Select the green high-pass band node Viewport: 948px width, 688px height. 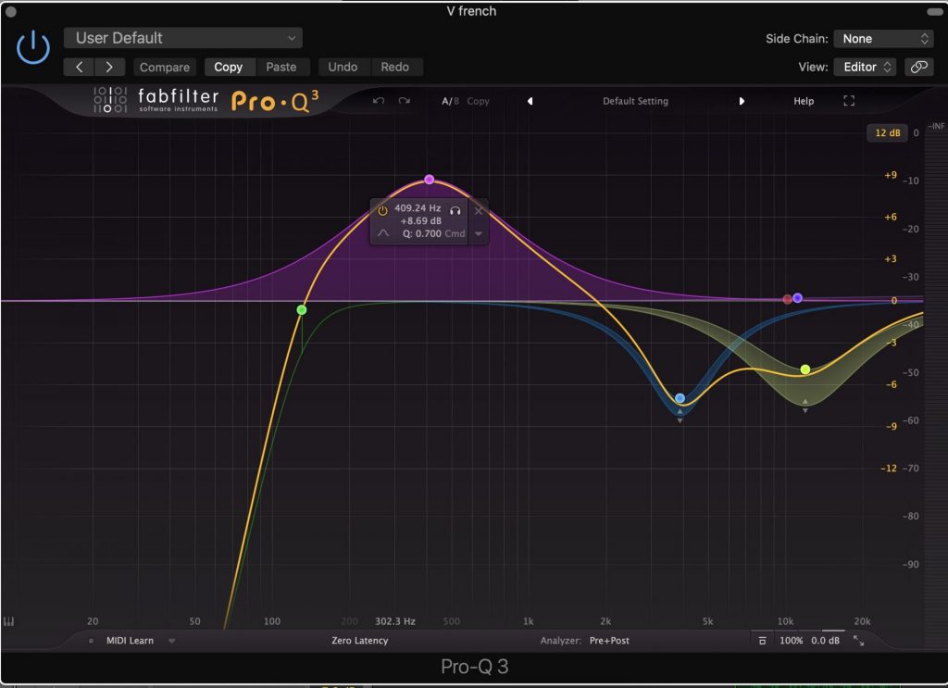(302, 310)
